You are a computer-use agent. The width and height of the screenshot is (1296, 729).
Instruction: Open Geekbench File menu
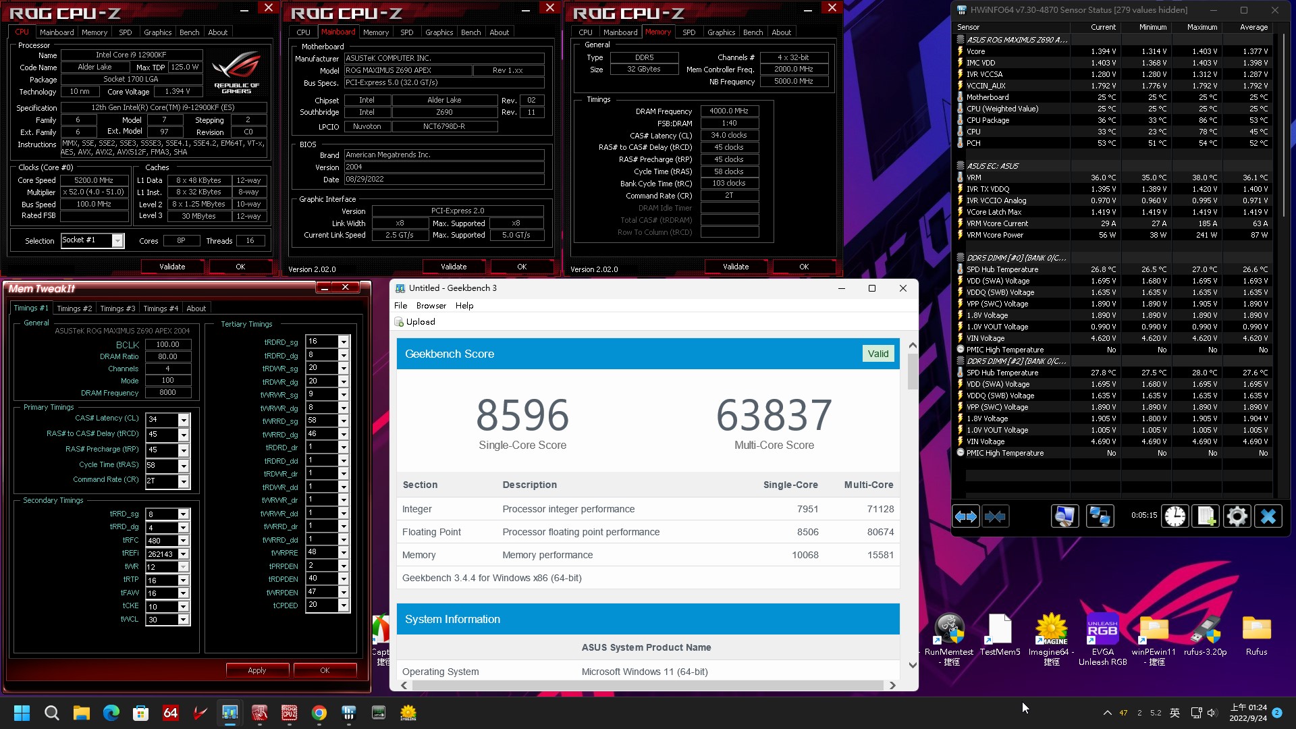400,306
